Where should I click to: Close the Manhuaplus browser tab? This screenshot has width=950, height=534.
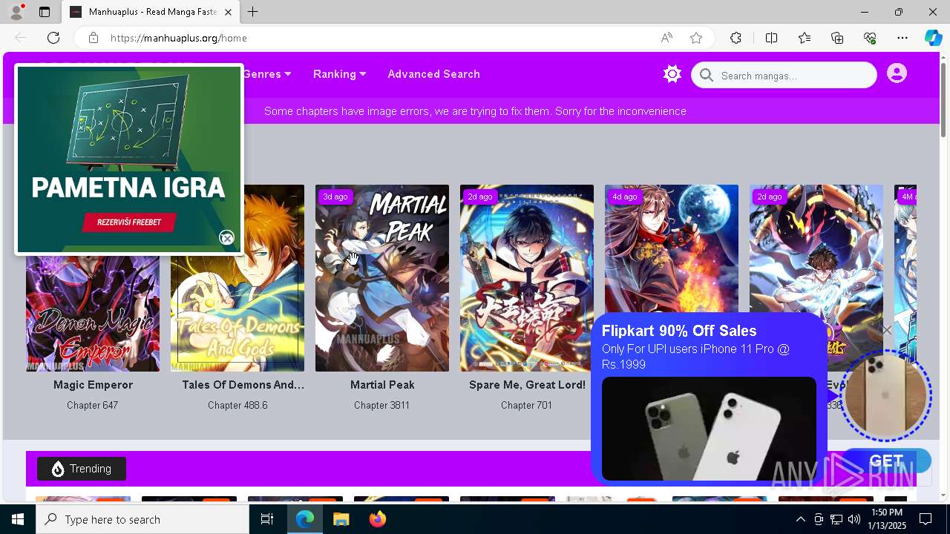(228, 12)
